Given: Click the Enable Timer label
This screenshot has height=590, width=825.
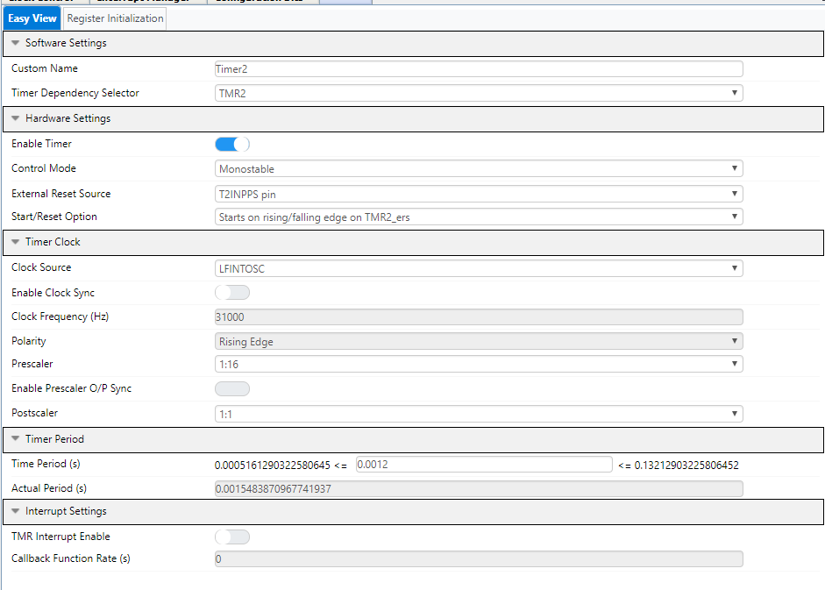Looking at the screenshot, I should (41, 144).
